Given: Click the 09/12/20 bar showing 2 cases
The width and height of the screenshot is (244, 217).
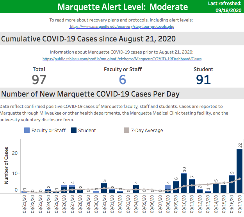Looking at the screenshot, I should [199, 191].
